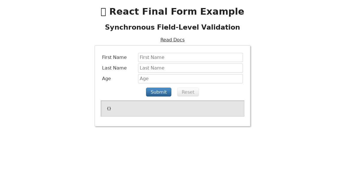
Task: Focus the Last Name input field
Action: coord(190,68)
